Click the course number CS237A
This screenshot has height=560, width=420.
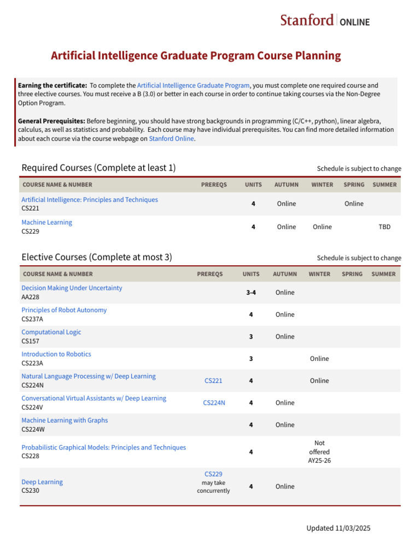click(x=32, y=319)
